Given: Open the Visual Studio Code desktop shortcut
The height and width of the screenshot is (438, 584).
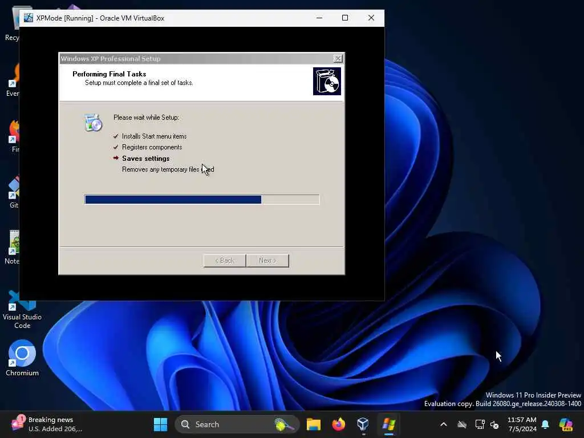Looking at the screenshot, I should tap(22, 310).
